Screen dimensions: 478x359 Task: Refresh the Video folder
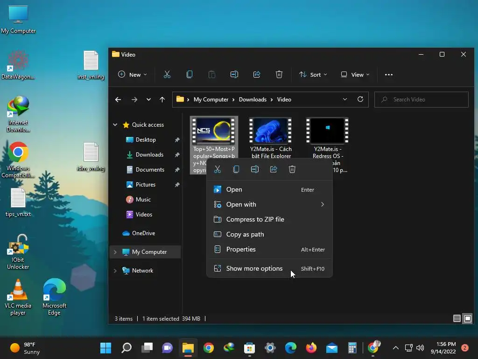tap(360, 99)
